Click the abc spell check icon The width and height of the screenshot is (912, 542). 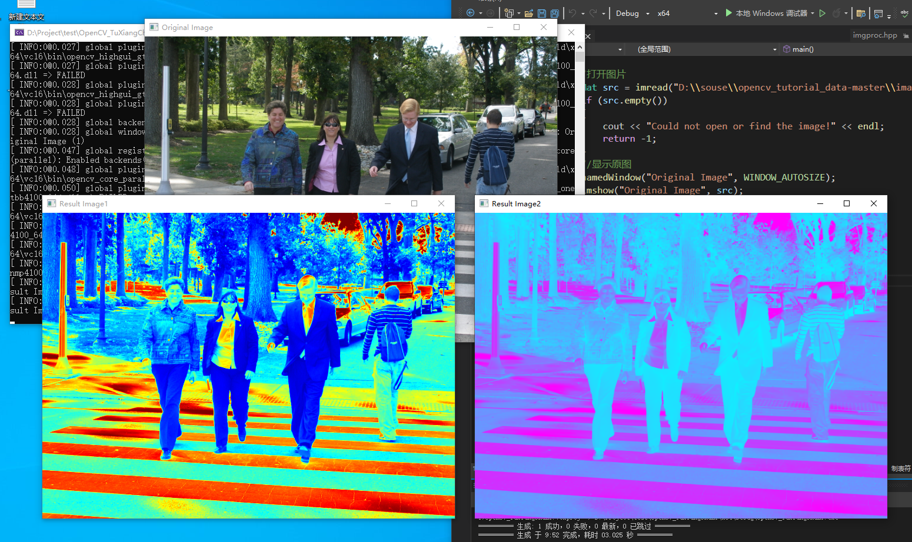pyautogui.click(x=904, y=13)
